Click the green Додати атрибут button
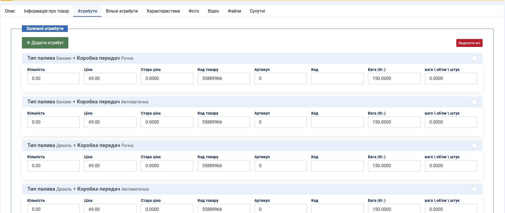 45,43
